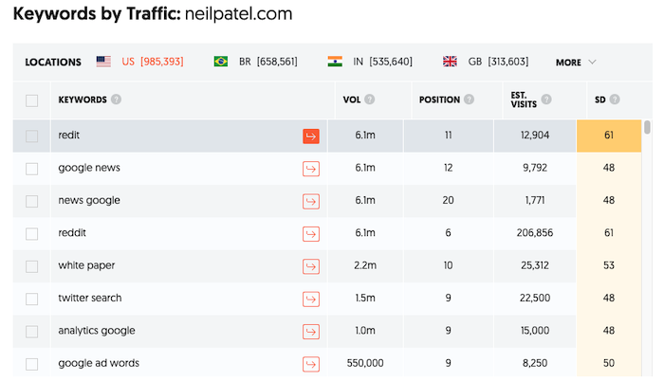664x381 pixels.
Task: Click the Great Britain flag icon
Action: (450, 62)
